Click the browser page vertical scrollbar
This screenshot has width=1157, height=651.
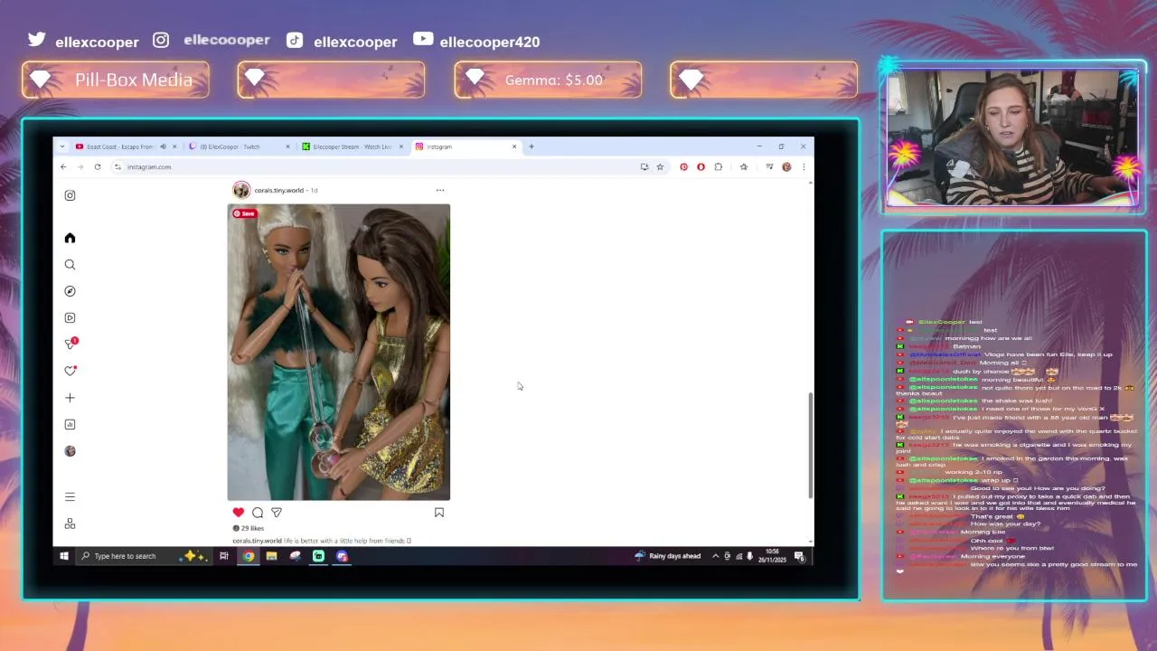[810, 445]
